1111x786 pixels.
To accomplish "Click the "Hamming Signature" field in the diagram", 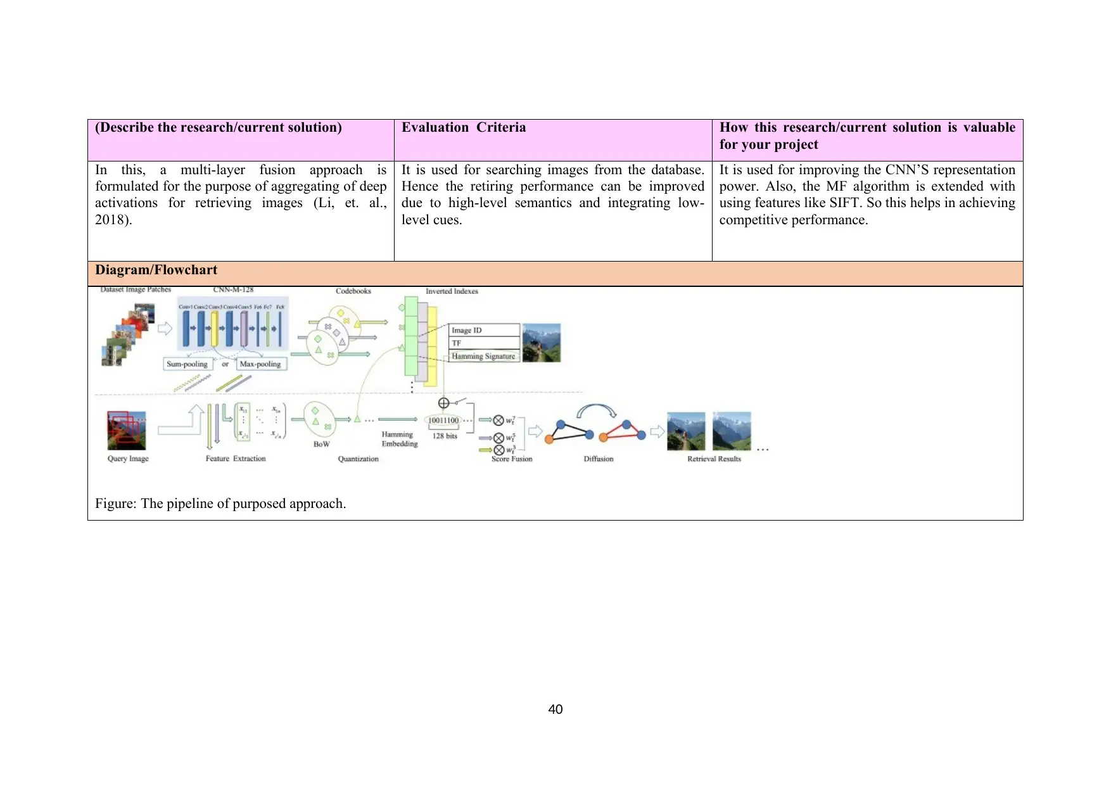I will pyautogui.click(x=484, y=356).
